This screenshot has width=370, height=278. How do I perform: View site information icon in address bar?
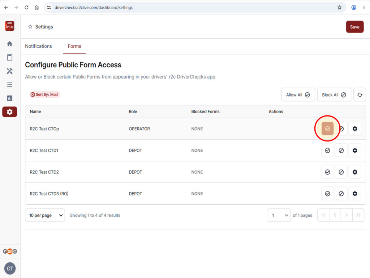49,8
